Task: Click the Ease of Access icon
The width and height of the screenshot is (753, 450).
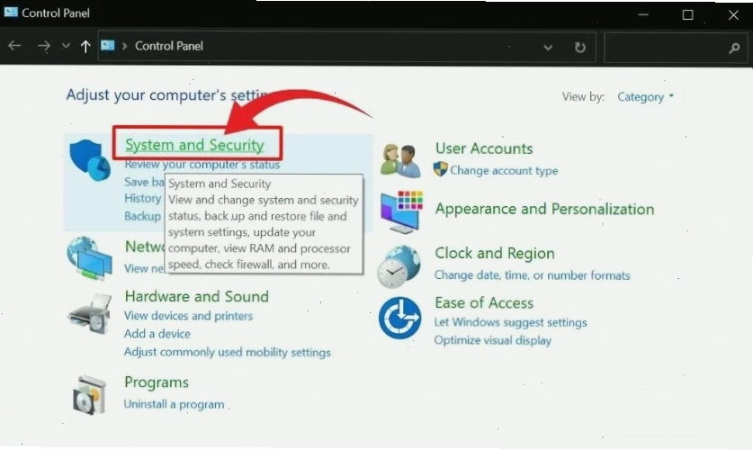Action: point(399,318)
